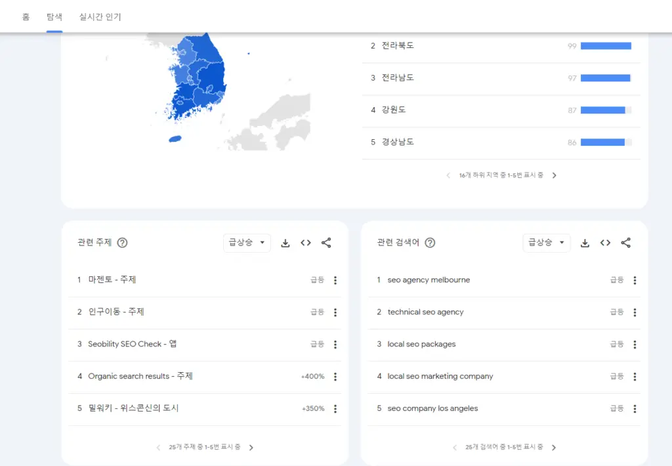Image resolution: width=672 pixels, height=466 pixels.
Task: Switch to 실시간 인기 tab
Action: point(100,16)
